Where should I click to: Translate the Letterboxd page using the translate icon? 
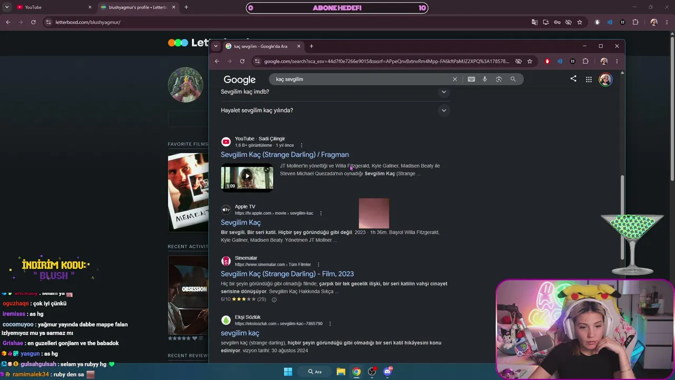[535, 22]
